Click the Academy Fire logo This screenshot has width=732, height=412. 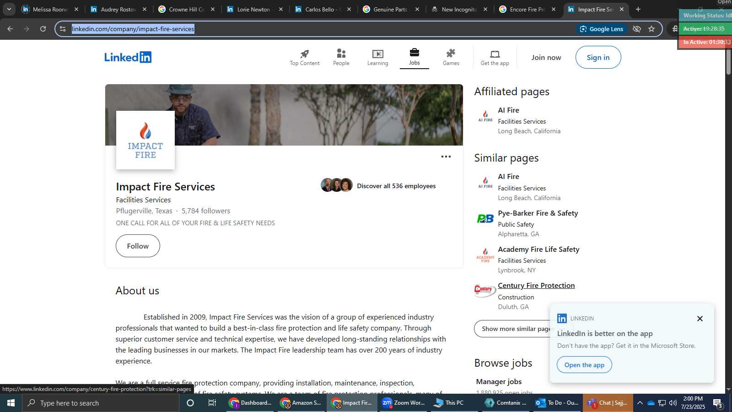coord(485,255)
